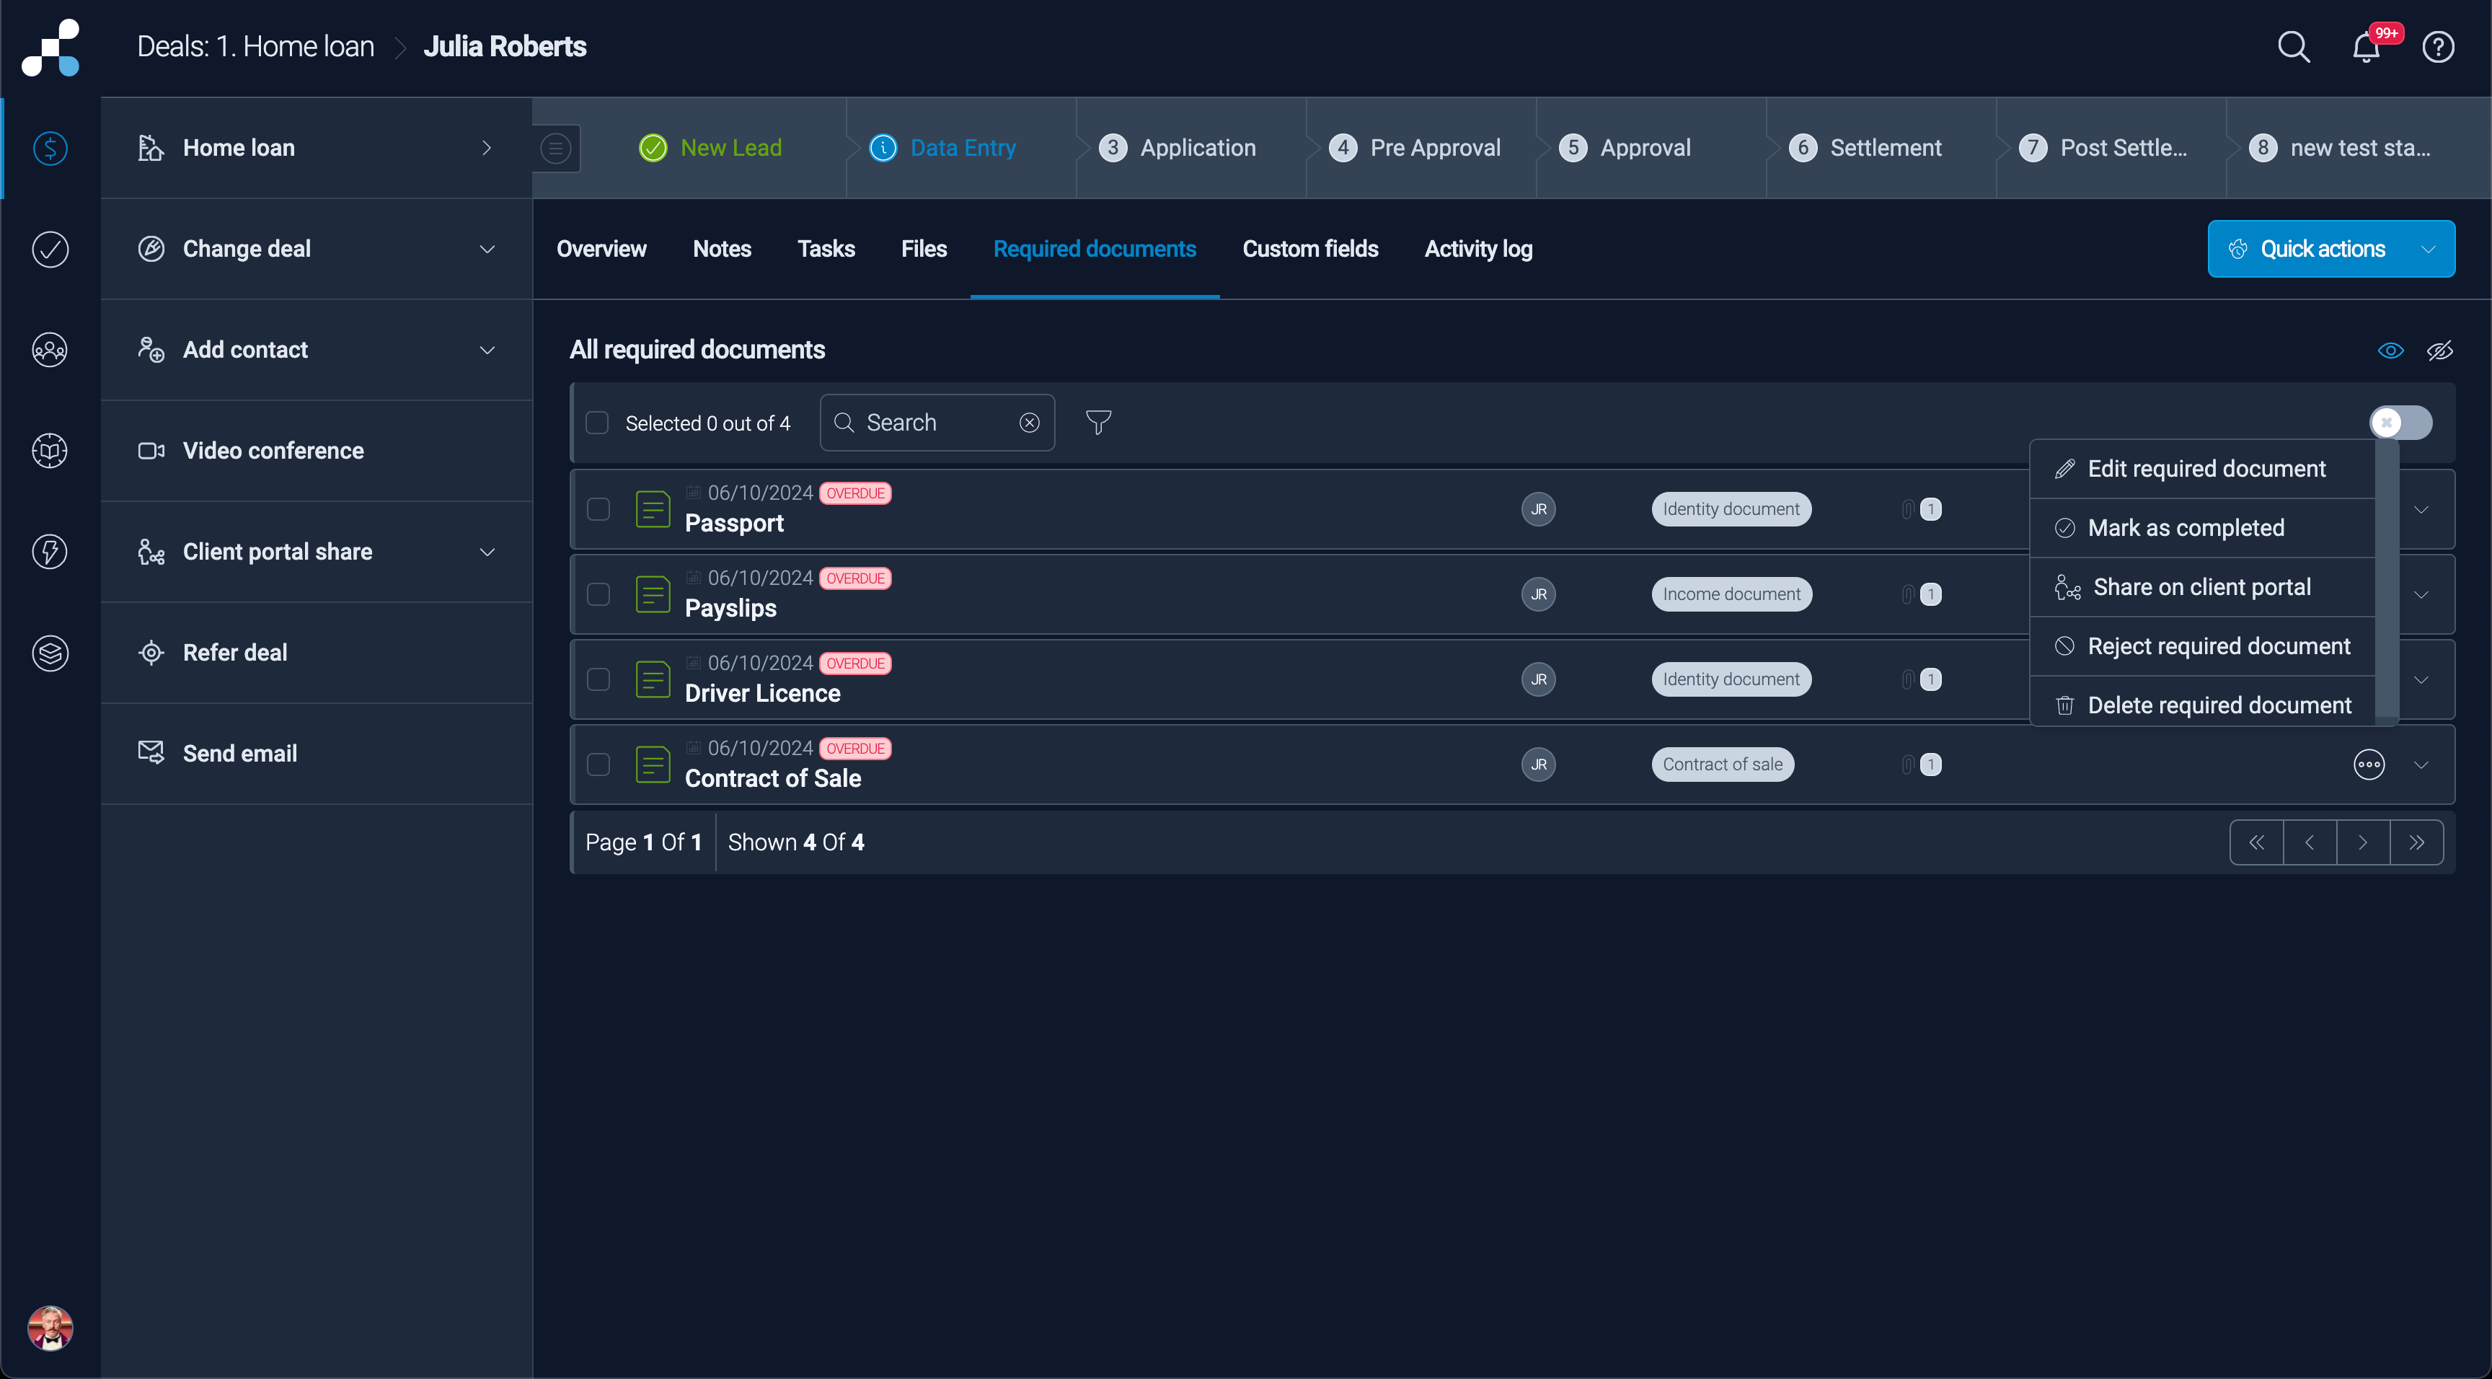This screenshot has height=1379, width=2492.
Task: Click the Payslips document icon
Action: click(x=653, y=593)
